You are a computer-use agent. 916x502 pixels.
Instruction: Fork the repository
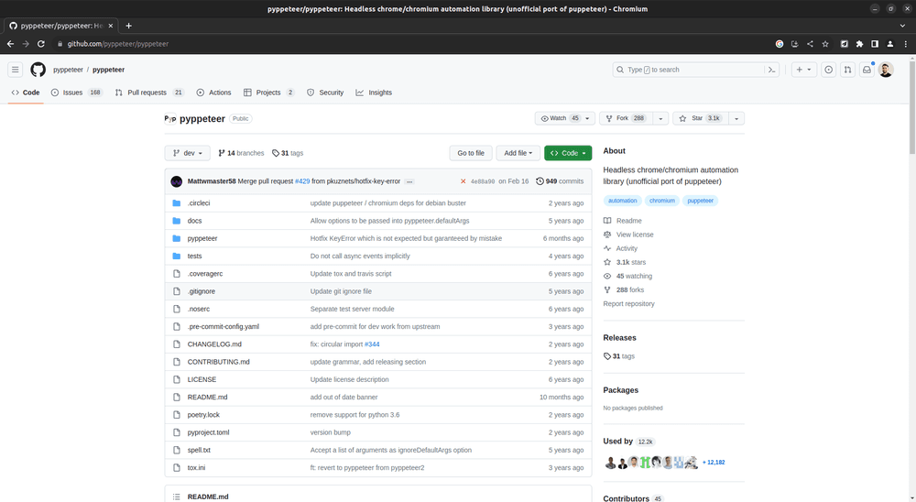627,118
